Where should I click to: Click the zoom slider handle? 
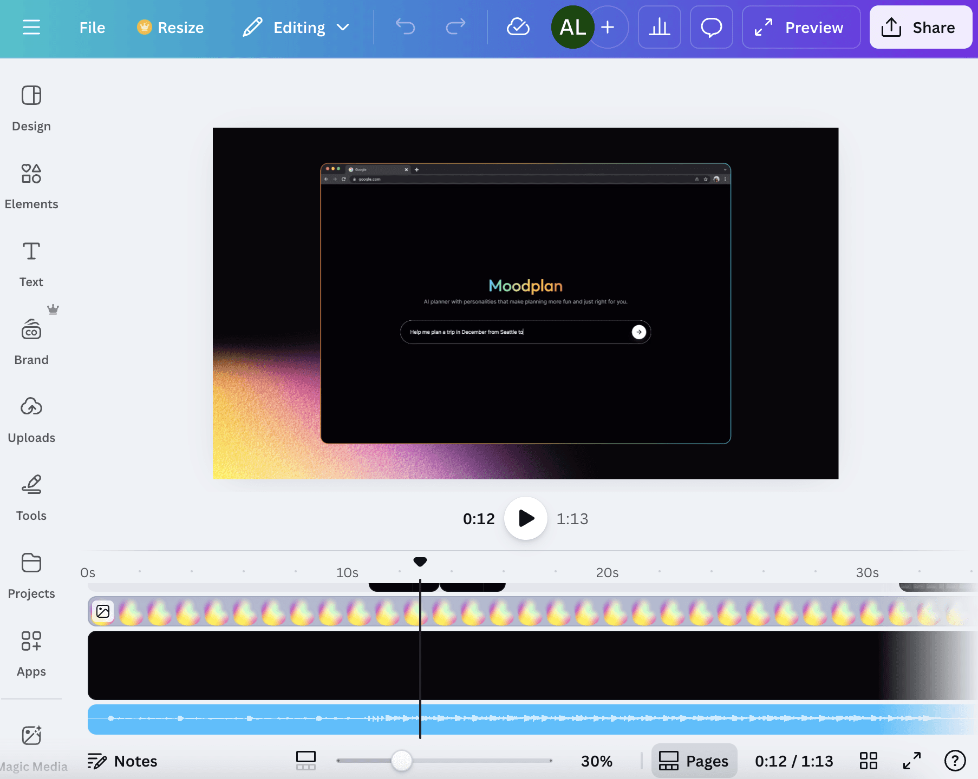point(402,761)
